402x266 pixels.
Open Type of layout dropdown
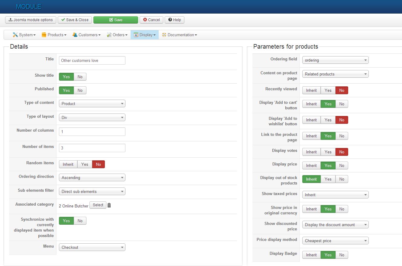click(x=92, y=117)
